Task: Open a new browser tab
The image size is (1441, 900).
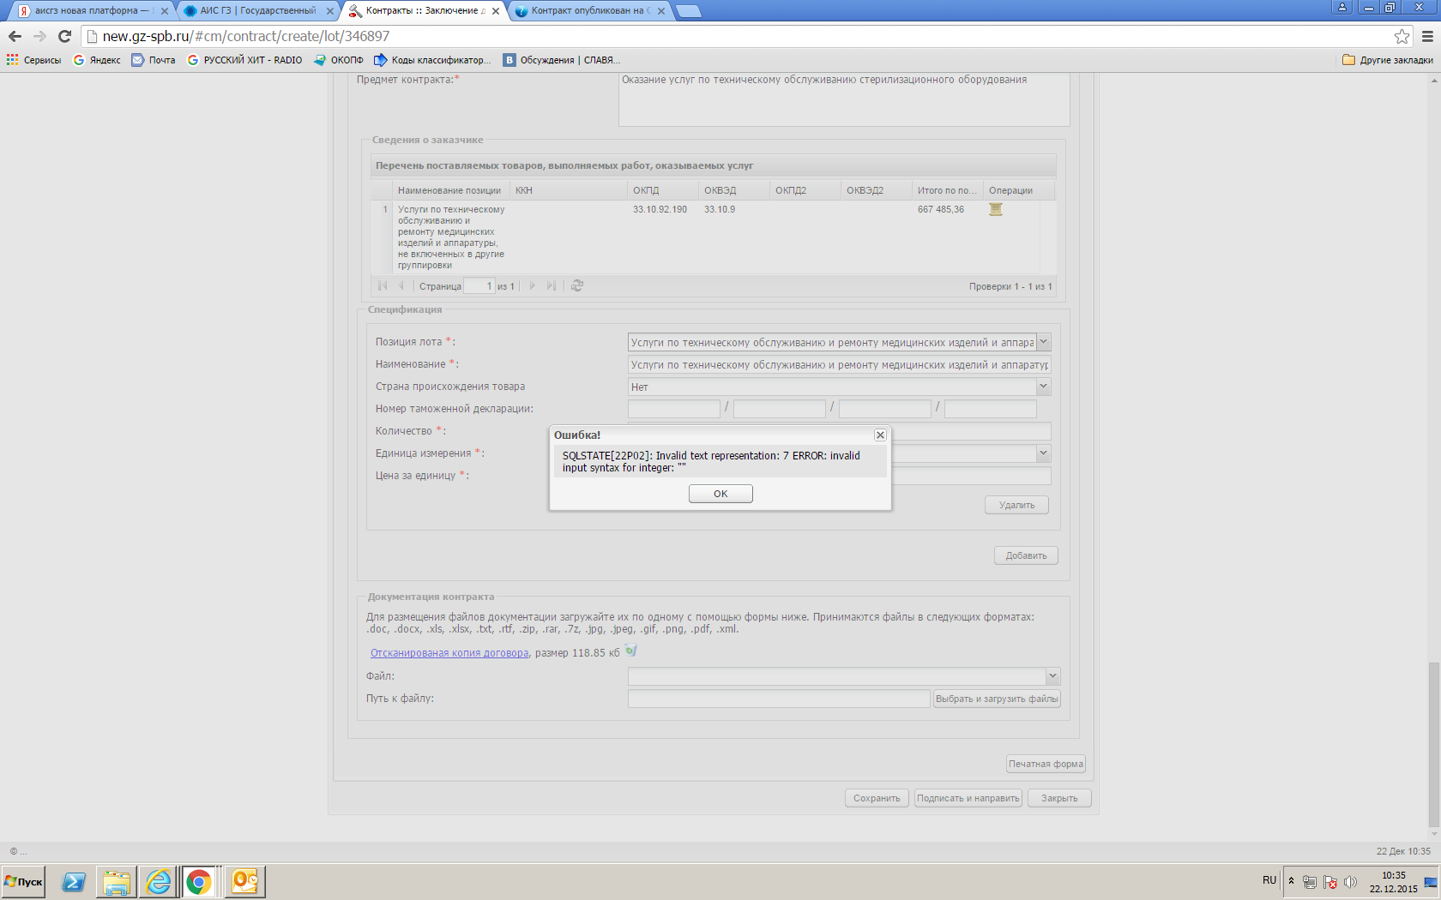Action: pyautogui.click(x=688, y=11)
